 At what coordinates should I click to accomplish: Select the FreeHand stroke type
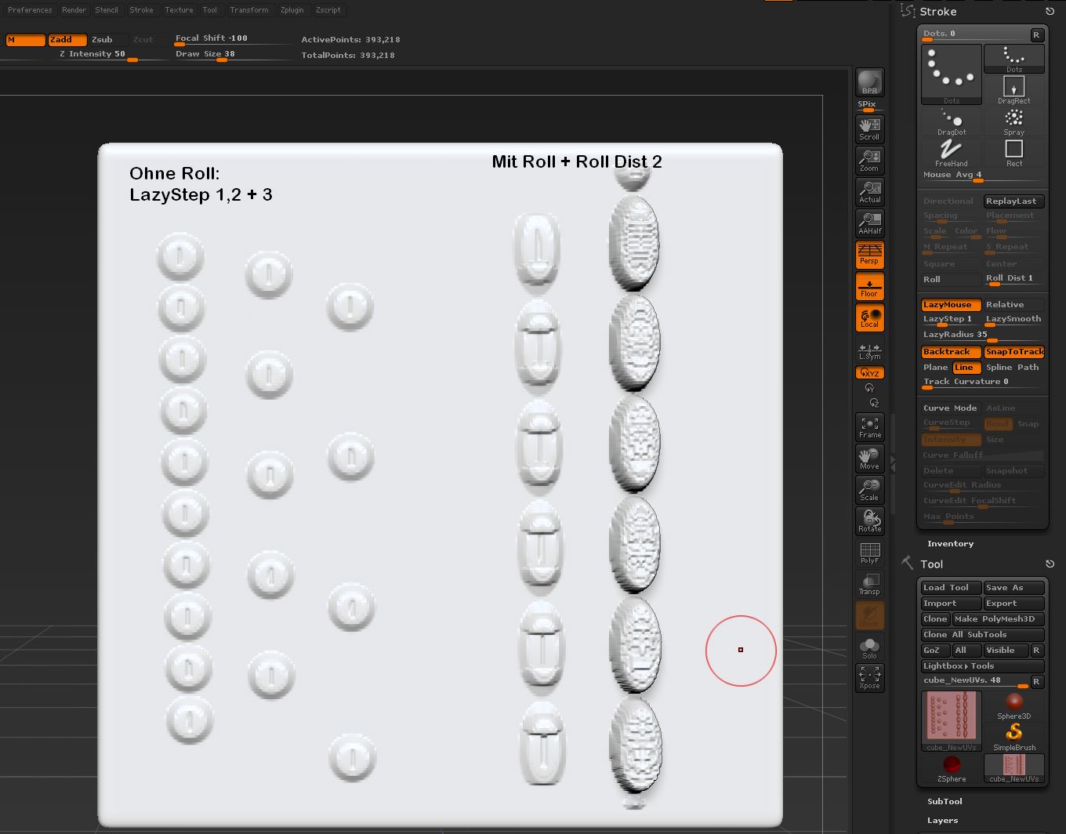tap(951, 153)
